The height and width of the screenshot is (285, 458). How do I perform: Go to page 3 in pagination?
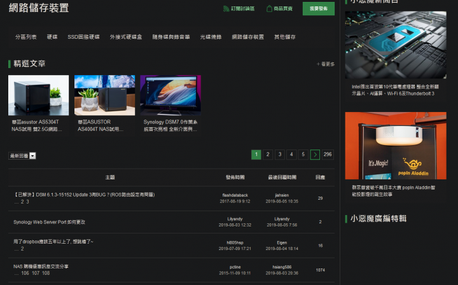pos(280,155)
